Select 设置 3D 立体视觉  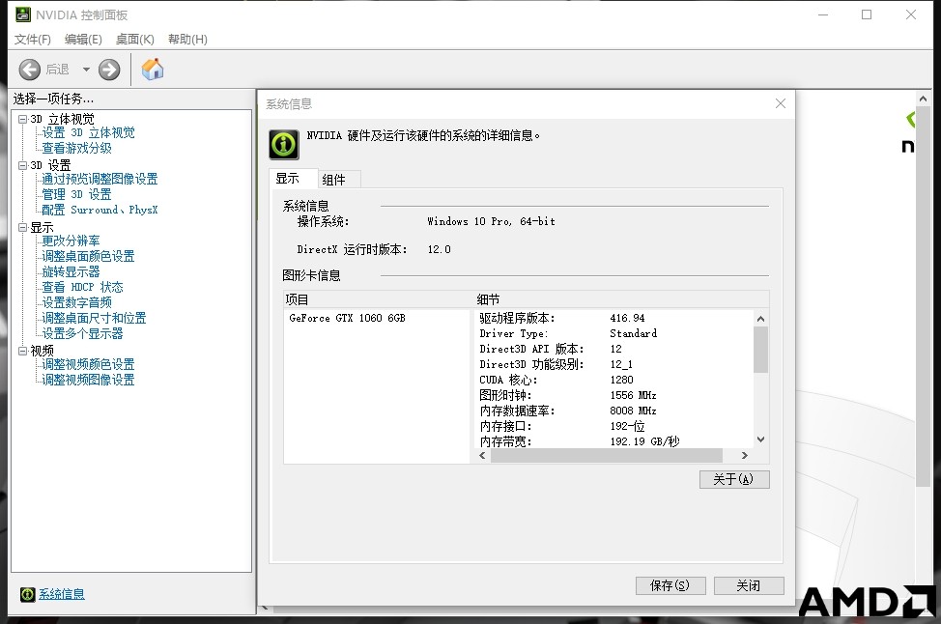(88, 132)
